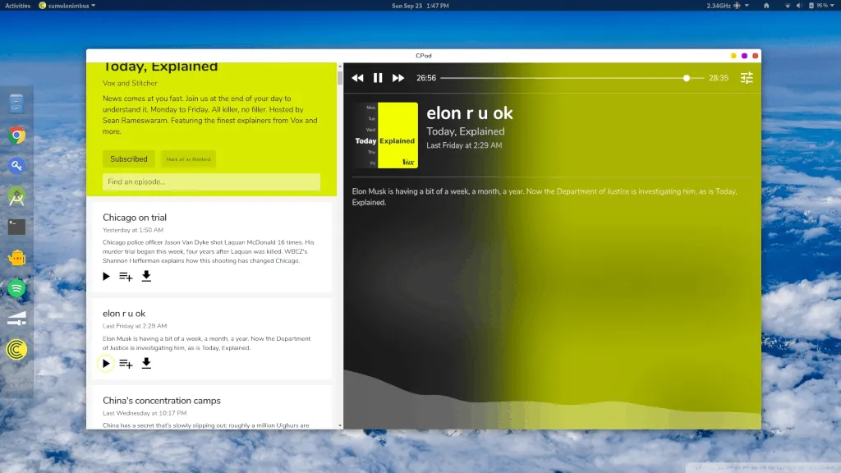This screenshot has height=473, width=841.
Task: Open the playback settings sliders icon
Action: click(747, 78)
